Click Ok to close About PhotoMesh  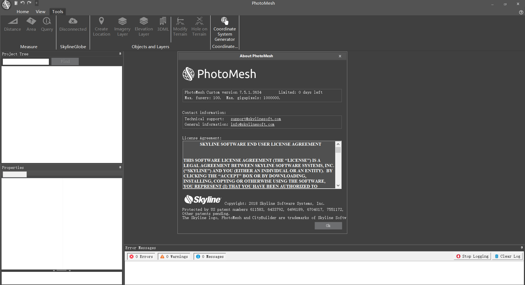pos(328,226)
